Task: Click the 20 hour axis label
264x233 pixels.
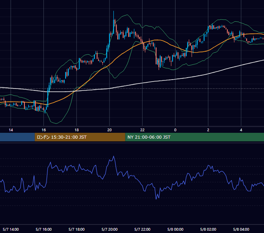Action: [x=109, y=130]
